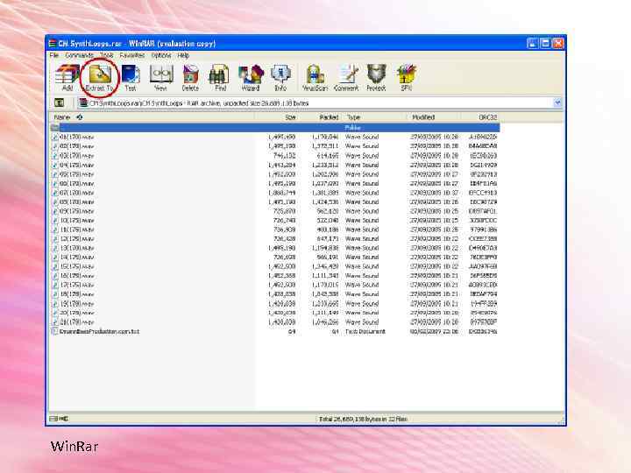Screen dimensions: 631x473
Task: Open the Options menu
Action: pos(161,55)
